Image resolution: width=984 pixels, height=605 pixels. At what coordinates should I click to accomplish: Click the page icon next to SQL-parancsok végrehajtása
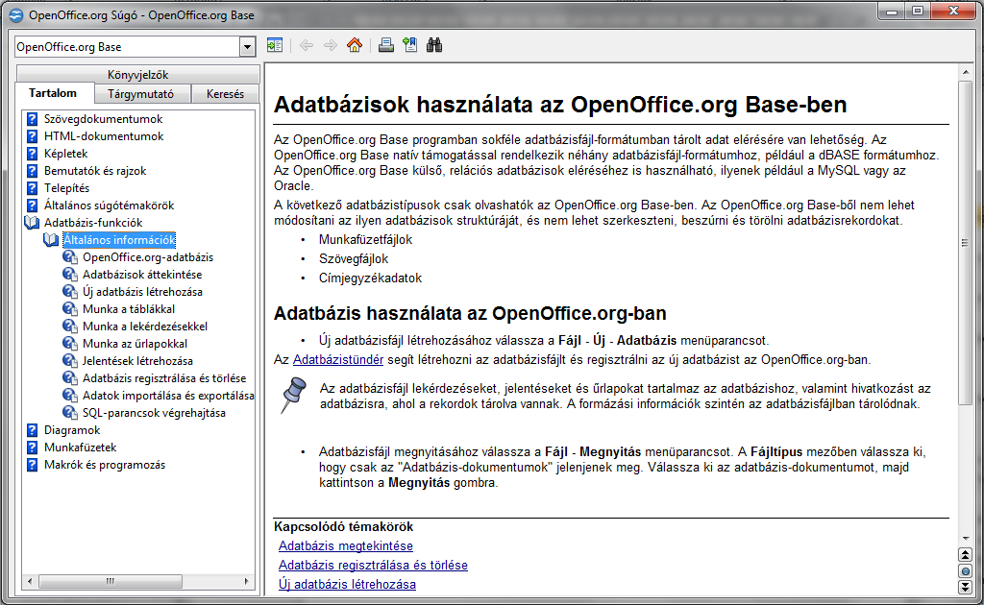[x=70, y=413]
